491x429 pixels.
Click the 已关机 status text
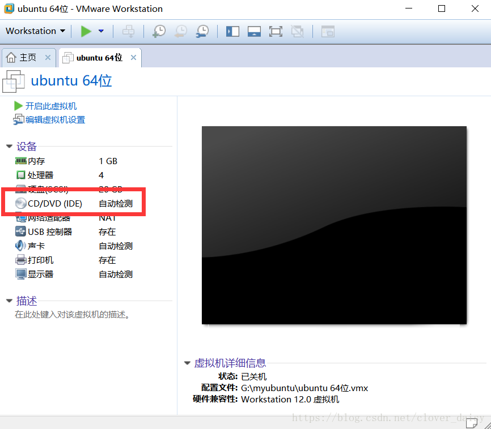tap(254, 376)
